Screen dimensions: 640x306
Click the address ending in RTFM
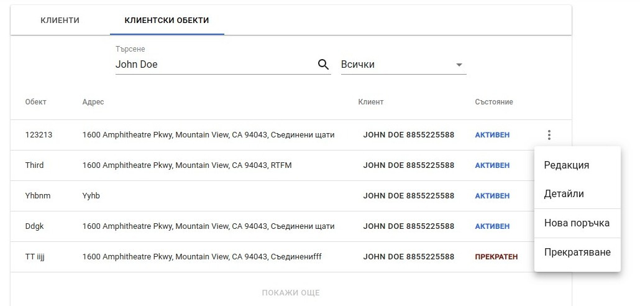click(x=187, y=165)
